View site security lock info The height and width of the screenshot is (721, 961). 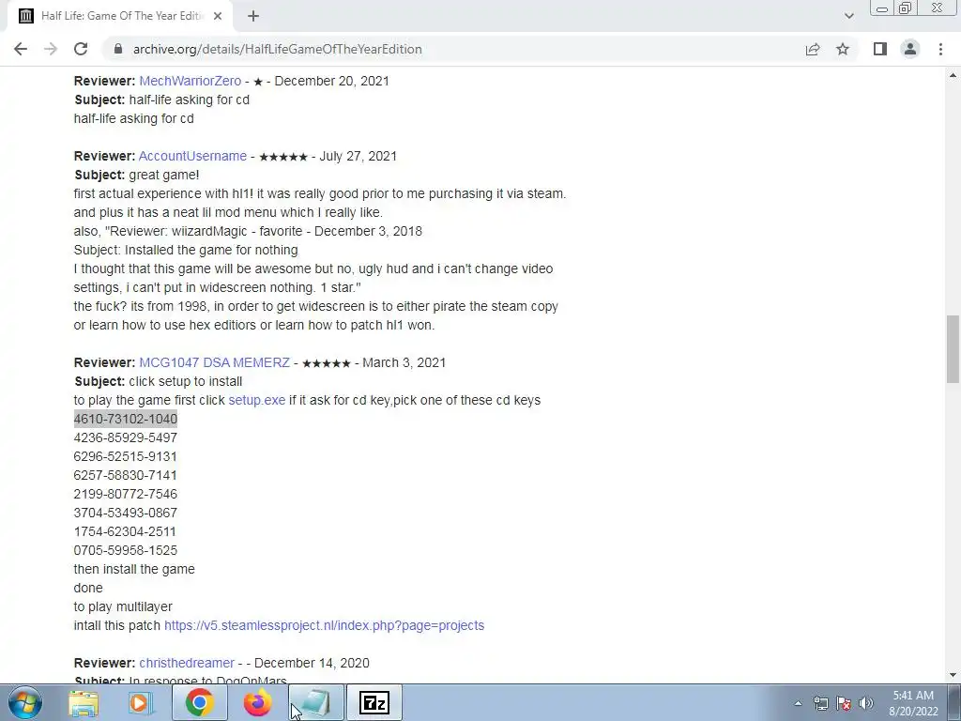point(118,49)
